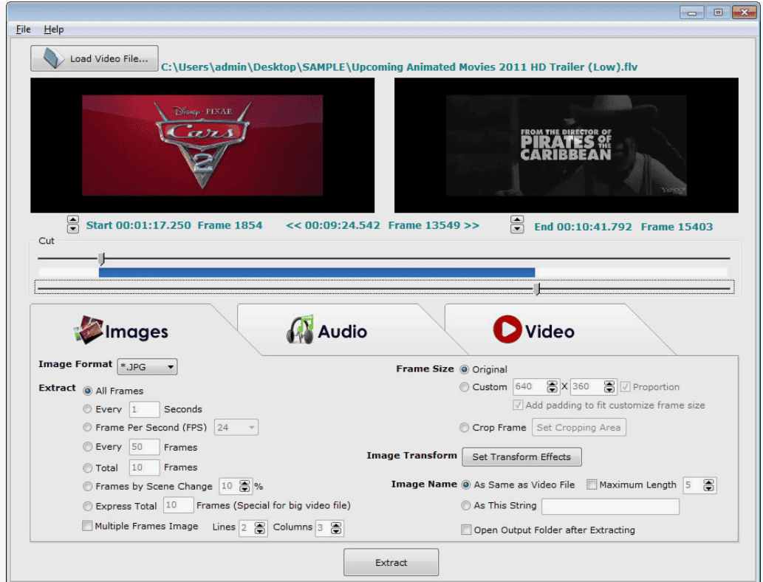Click the custom height stepper arrows
763x582 pixels.
coord(609,387)
